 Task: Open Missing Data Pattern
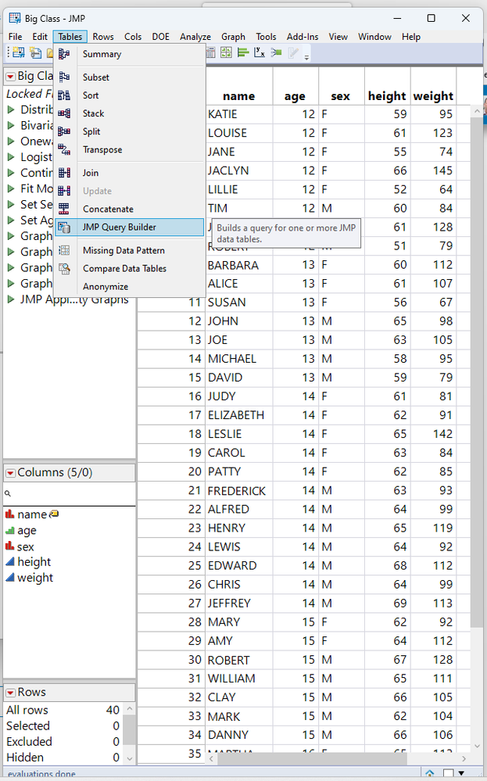coord(130,250)
